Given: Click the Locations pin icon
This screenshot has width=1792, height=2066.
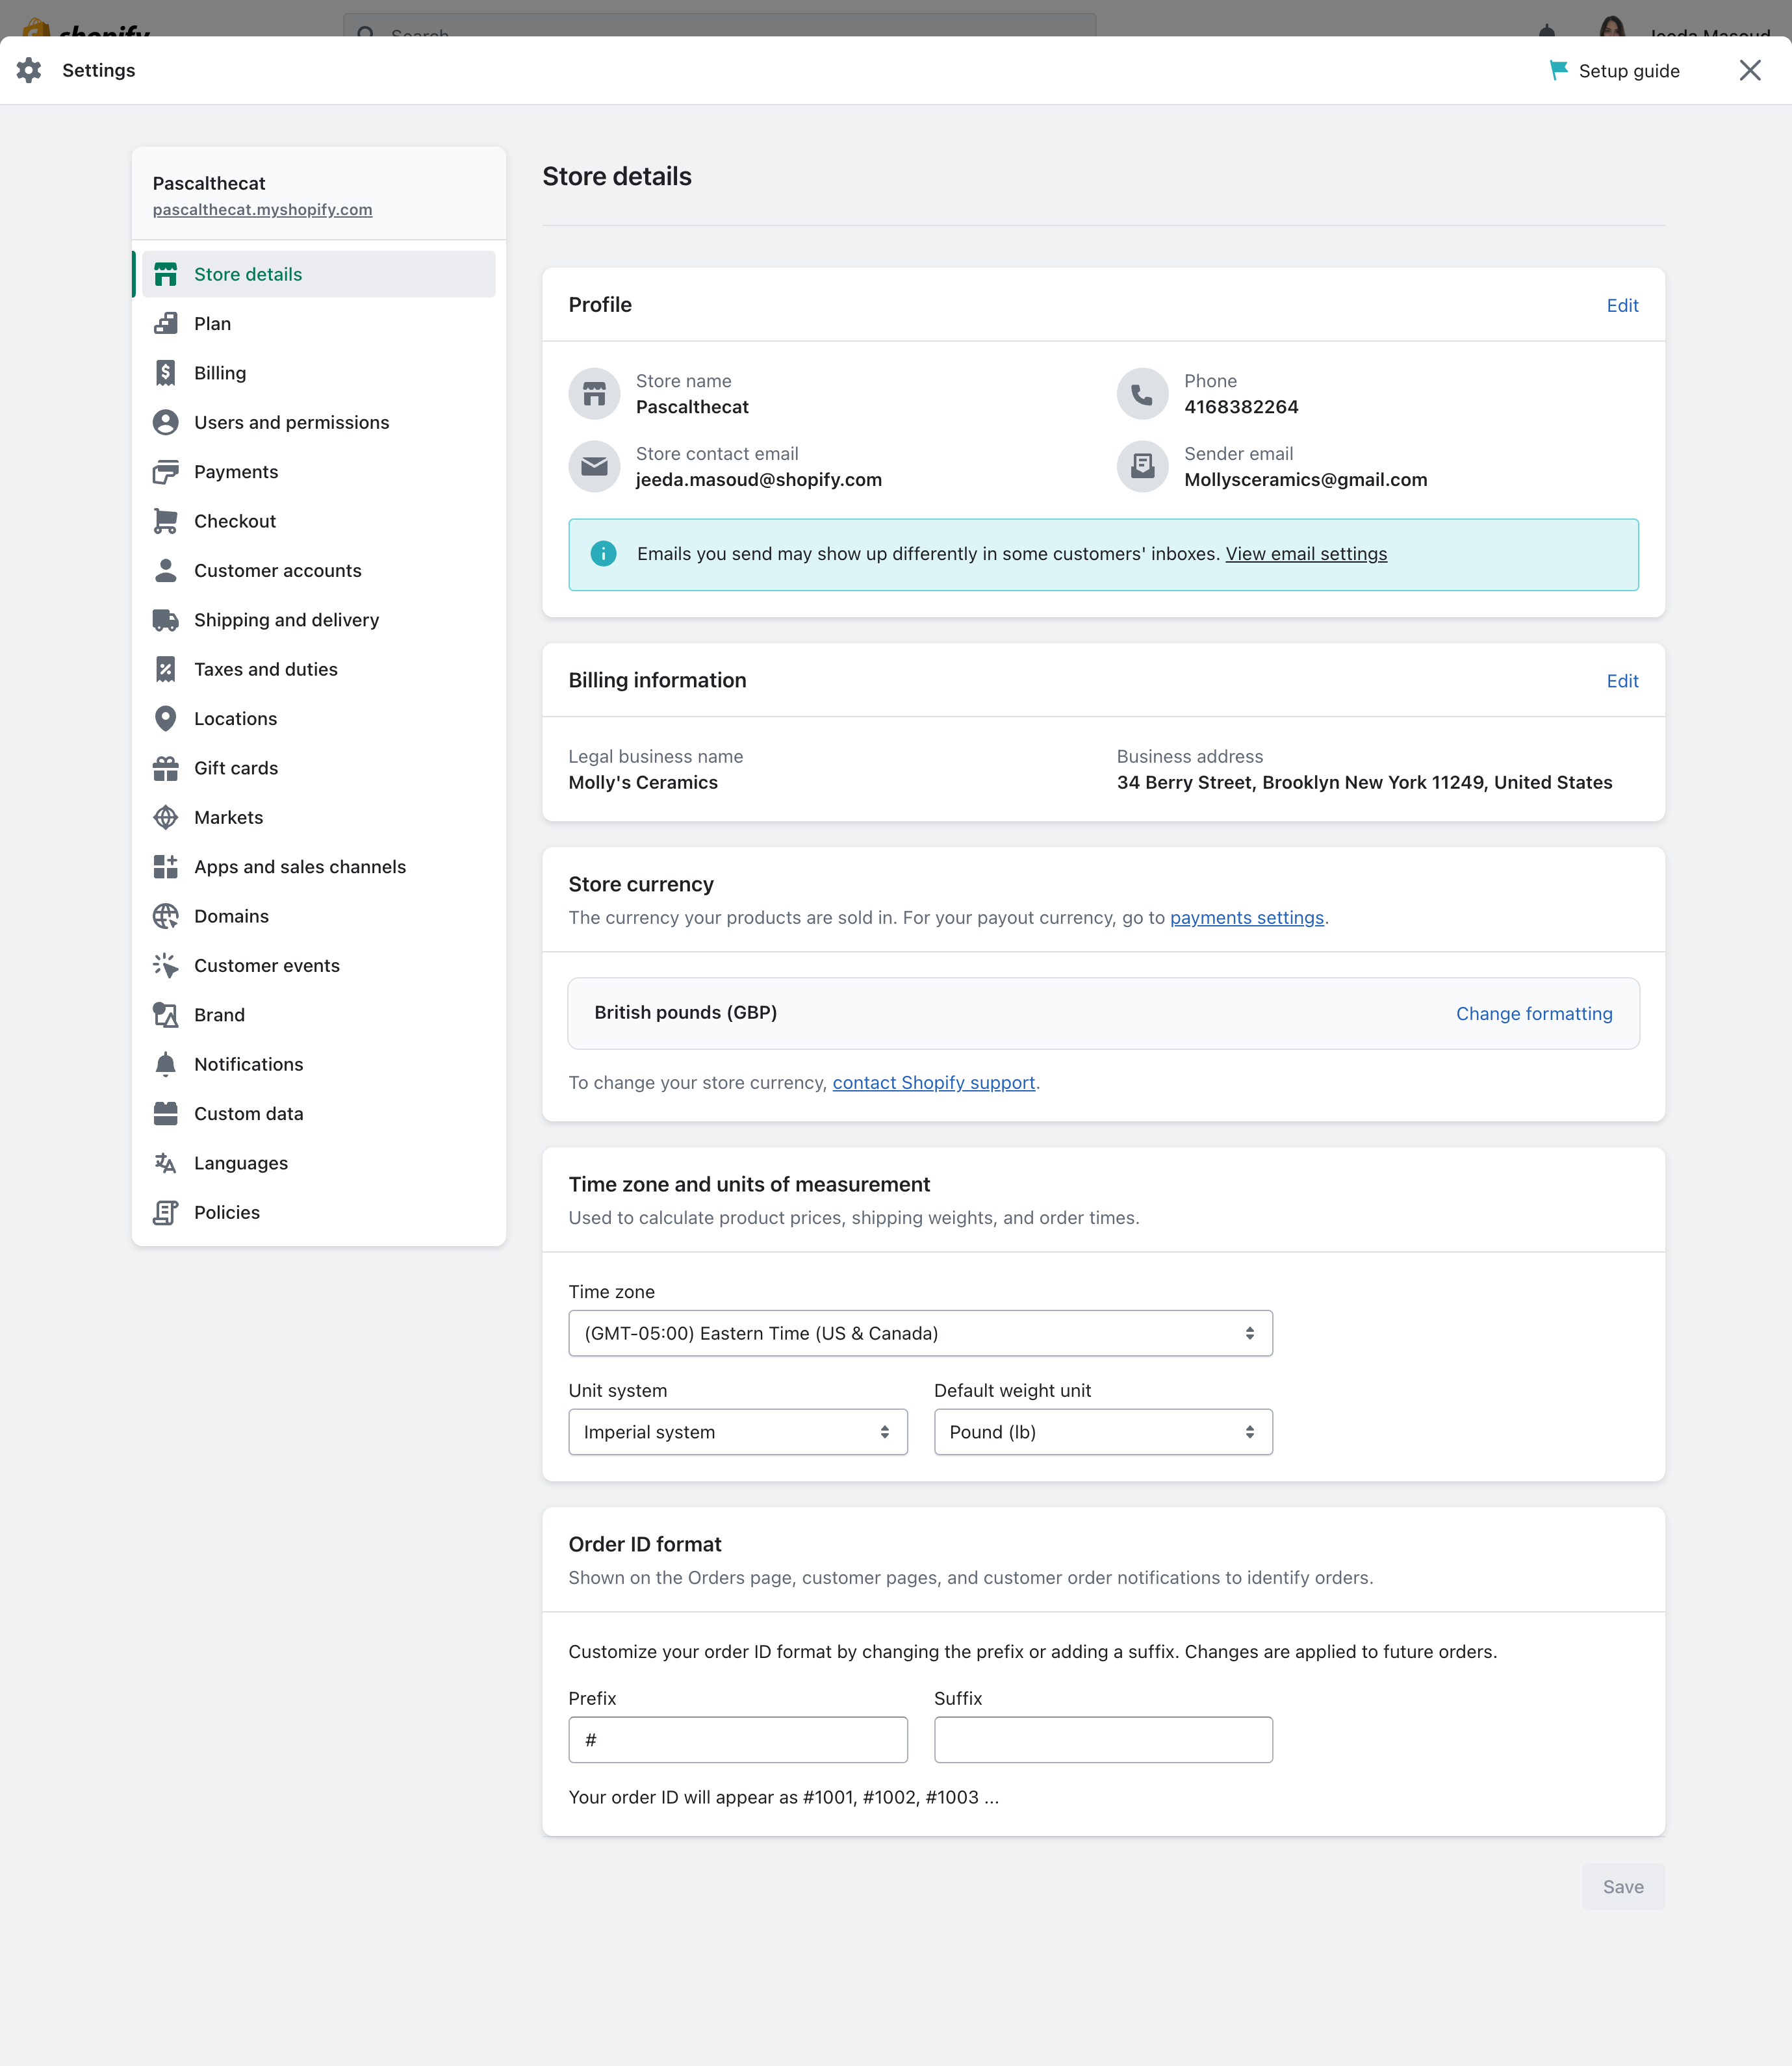Looking at the screenshot, I should 166,719.
